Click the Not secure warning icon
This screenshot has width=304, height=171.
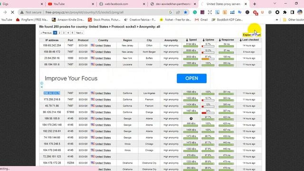point(22,12)
